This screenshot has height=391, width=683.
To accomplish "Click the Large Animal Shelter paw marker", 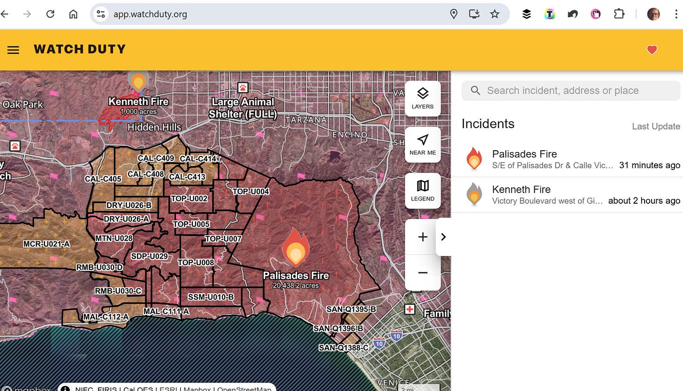I will [x=243, y=87].
